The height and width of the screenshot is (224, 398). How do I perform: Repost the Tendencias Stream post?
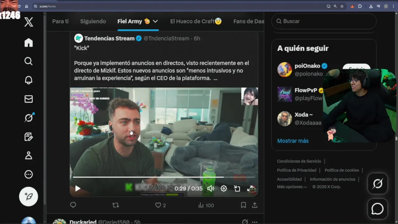(115, 205)
